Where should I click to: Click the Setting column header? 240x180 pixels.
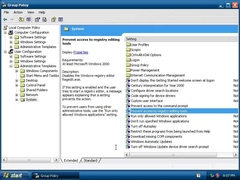click(177, 39)
